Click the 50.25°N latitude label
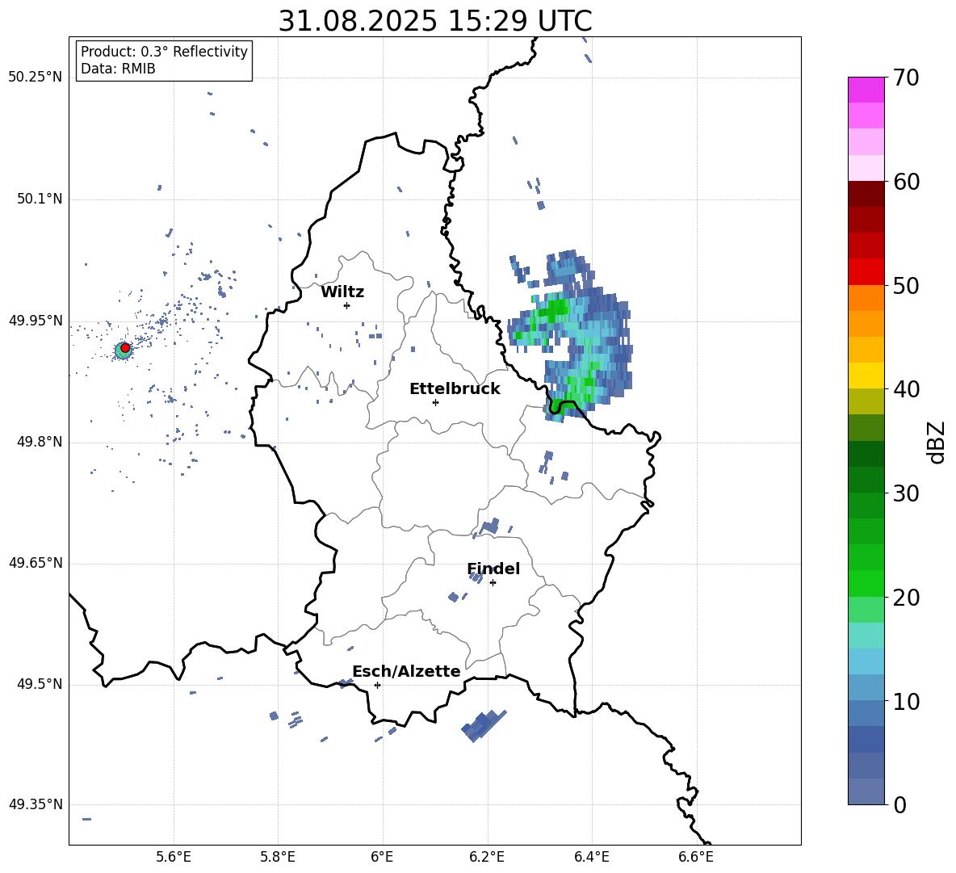 click(x=36, y=78)
